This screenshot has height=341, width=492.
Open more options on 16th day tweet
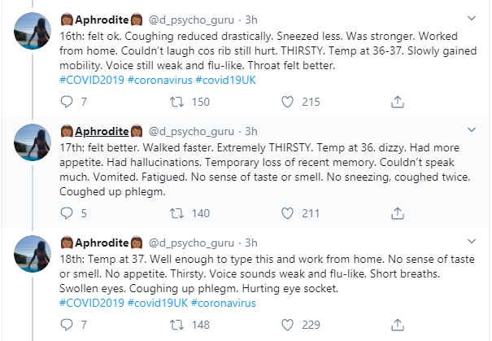[x=473, y=17]
